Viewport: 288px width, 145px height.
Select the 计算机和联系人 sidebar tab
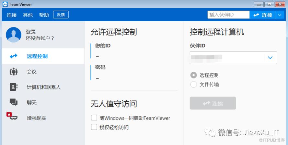click(43, 87)
